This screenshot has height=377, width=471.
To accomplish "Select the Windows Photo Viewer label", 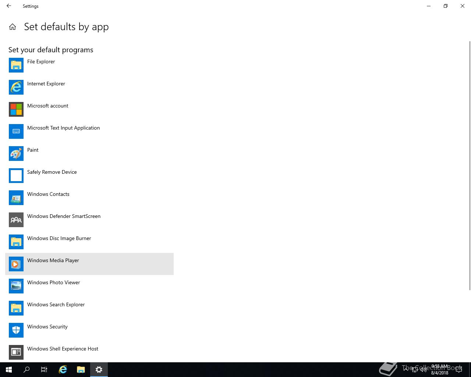I will [x=53, y=282].
